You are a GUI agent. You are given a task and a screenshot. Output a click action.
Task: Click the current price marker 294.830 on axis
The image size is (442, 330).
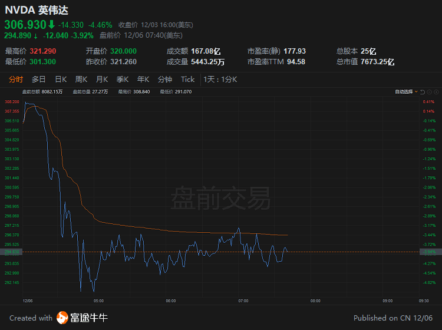tap(12, 252)
